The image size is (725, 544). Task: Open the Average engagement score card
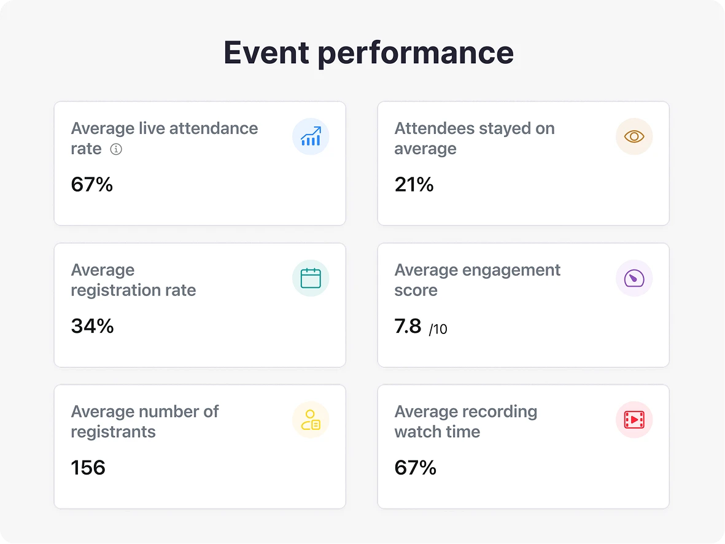point(523,305)
